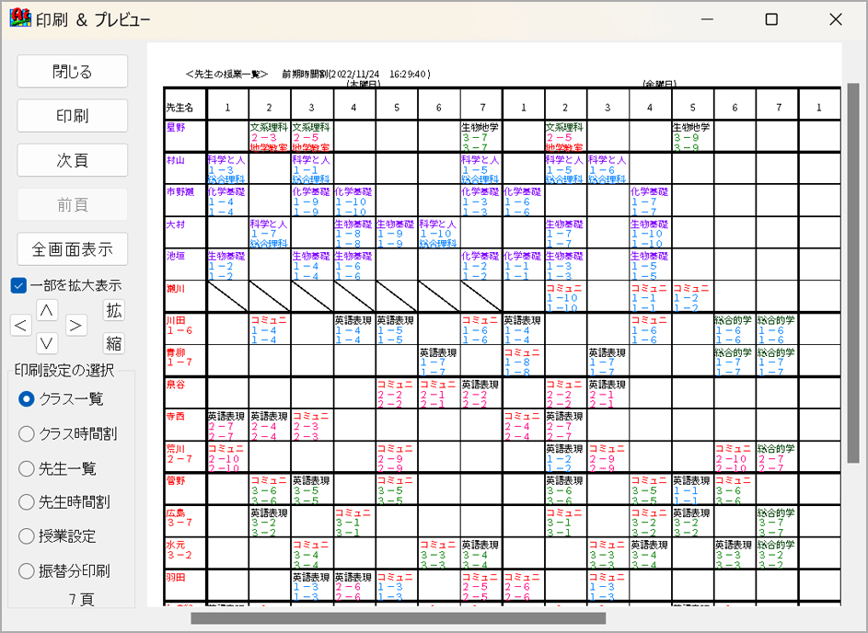Click the 全画面表示 button
The height and width of the screenshot is (633, 868).
click(73, 249)
